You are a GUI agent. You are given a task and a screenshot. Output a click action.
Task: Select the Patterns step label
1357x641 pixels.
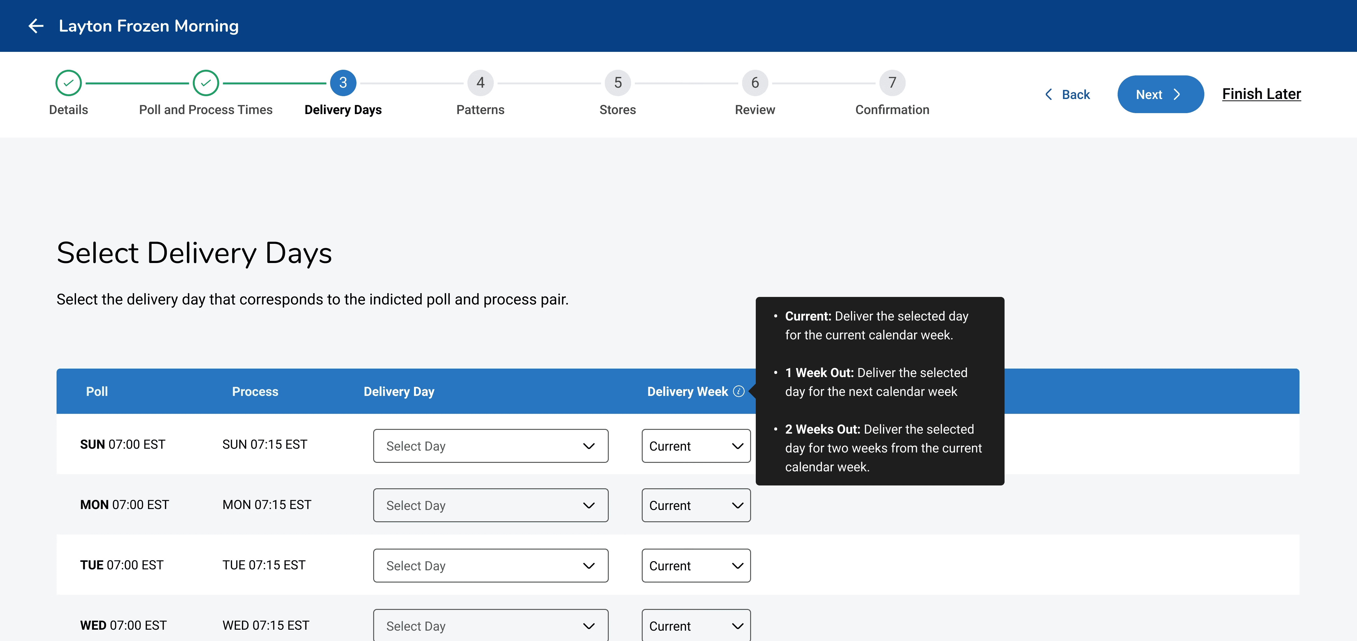480,110
